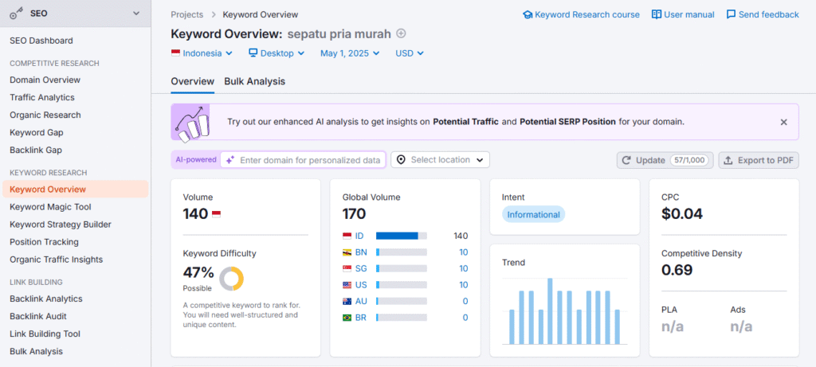The width and height of the screenshot is (816, 367).
Task: Click the AI sparkle icon in the domain field
Action: click(x=230, y=160)
